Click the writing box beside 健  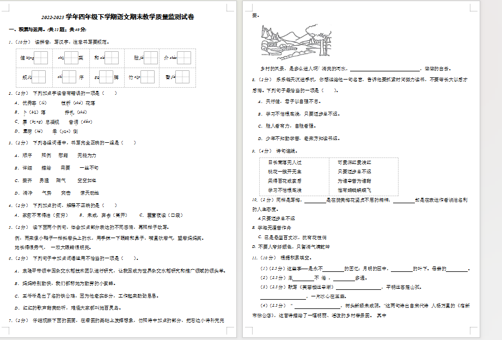pyautogui.click(x=41, y=58)
